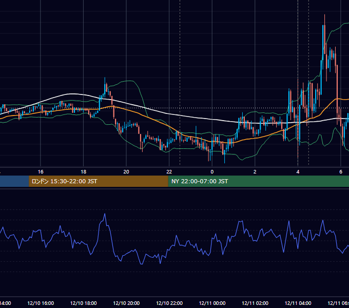Click the '12/10 20:00' date label

(x=126, y=303)
